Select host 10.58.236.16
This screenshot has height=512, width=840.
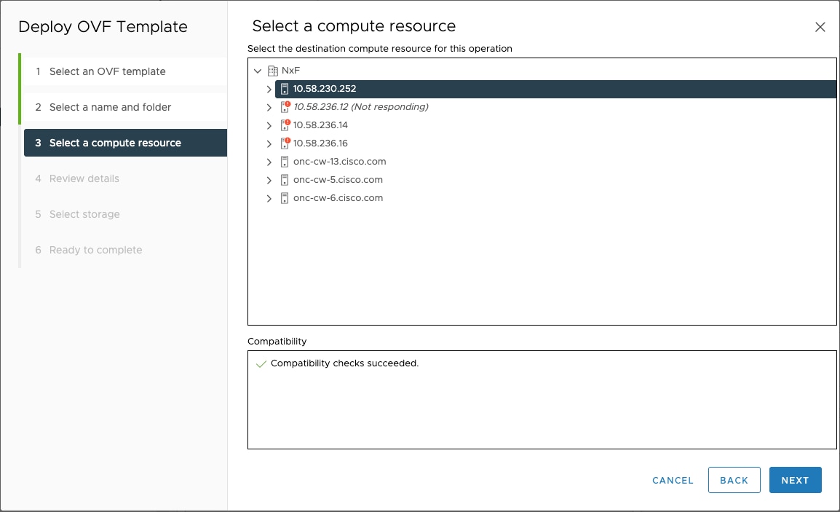pyautogui.click(x=320, y=143)
